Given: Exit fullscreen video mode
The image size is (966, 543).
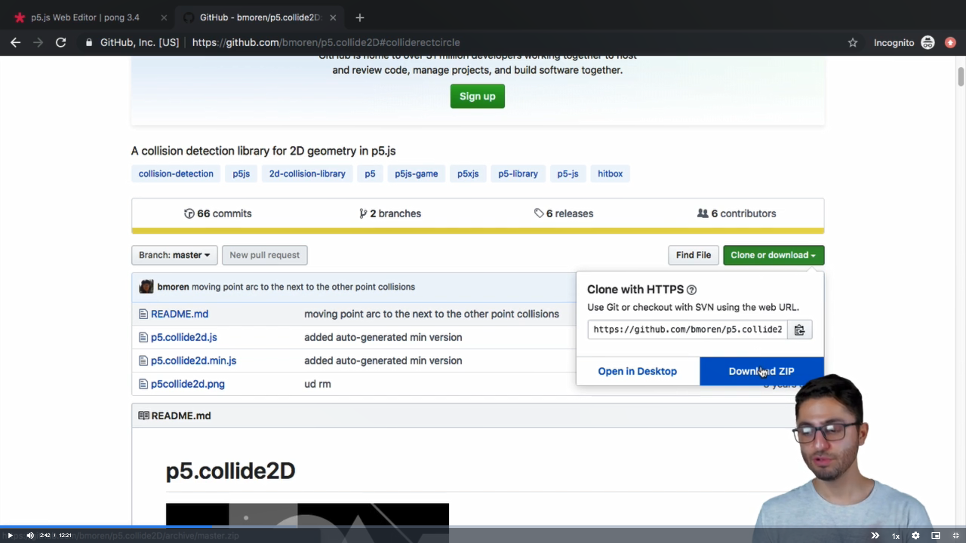Looking at the screenshot, I should [955, 535].
